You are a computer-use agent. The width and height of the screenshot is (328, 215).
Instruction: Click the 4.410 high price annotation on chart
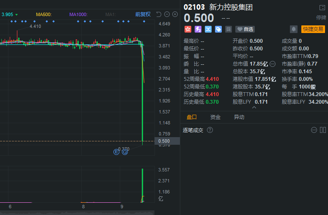tap(36, 26)
